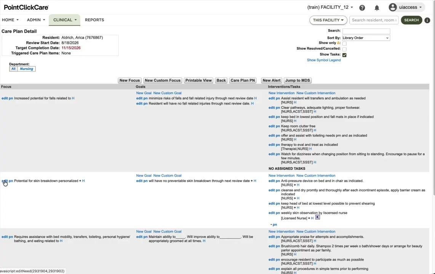Click the New Alert button
Viewport: 435px width, 274px height.
[272, 80]
